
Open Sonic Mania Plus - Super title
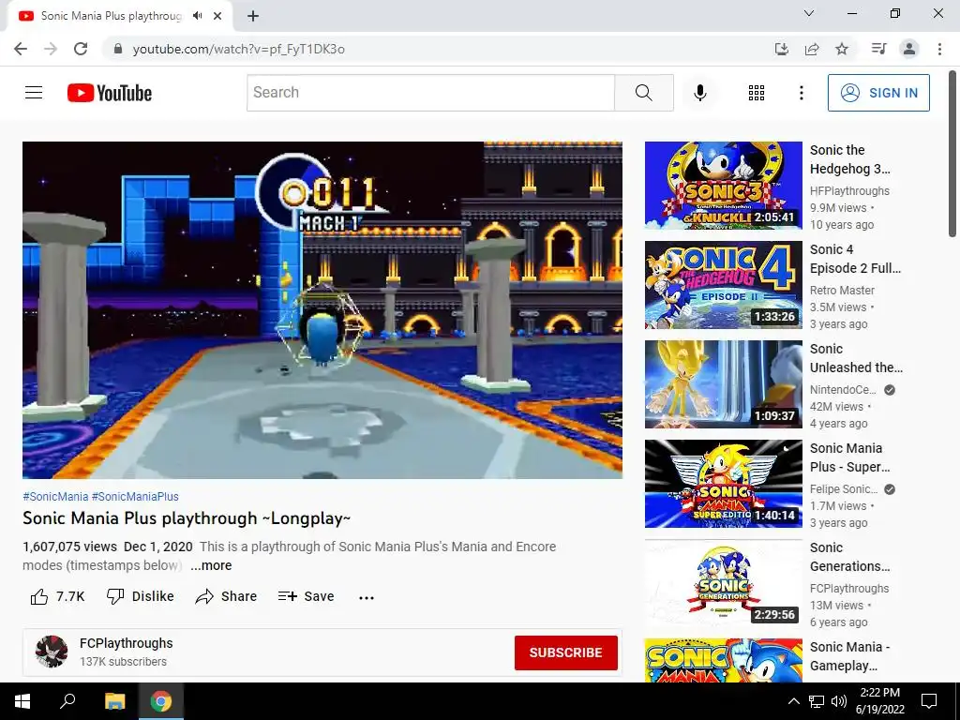(849, 457)
